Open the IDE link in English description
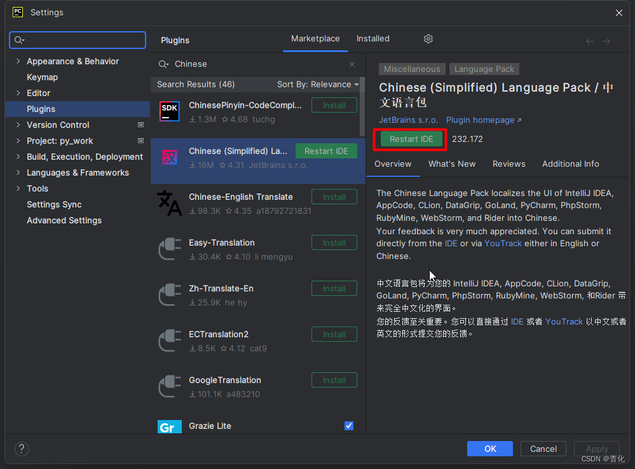Screen dimensions: 635x469 coord(451,244)
